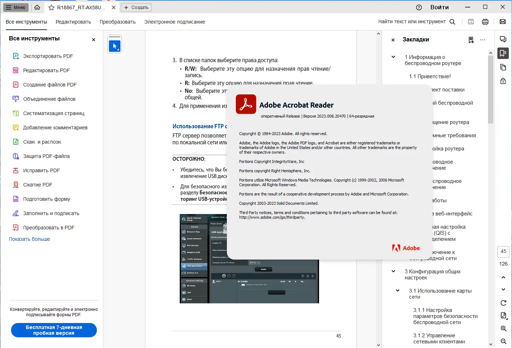Click the Adobe logo in About dialog
Screen dimensions: 512x348
406,248
